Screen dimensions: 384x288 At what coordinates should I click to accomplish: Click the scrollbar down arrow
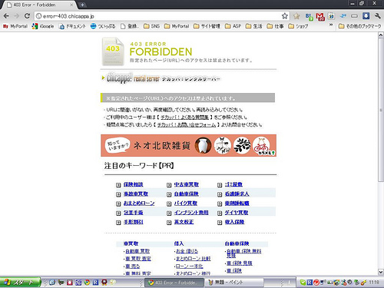tap(381, 272)
